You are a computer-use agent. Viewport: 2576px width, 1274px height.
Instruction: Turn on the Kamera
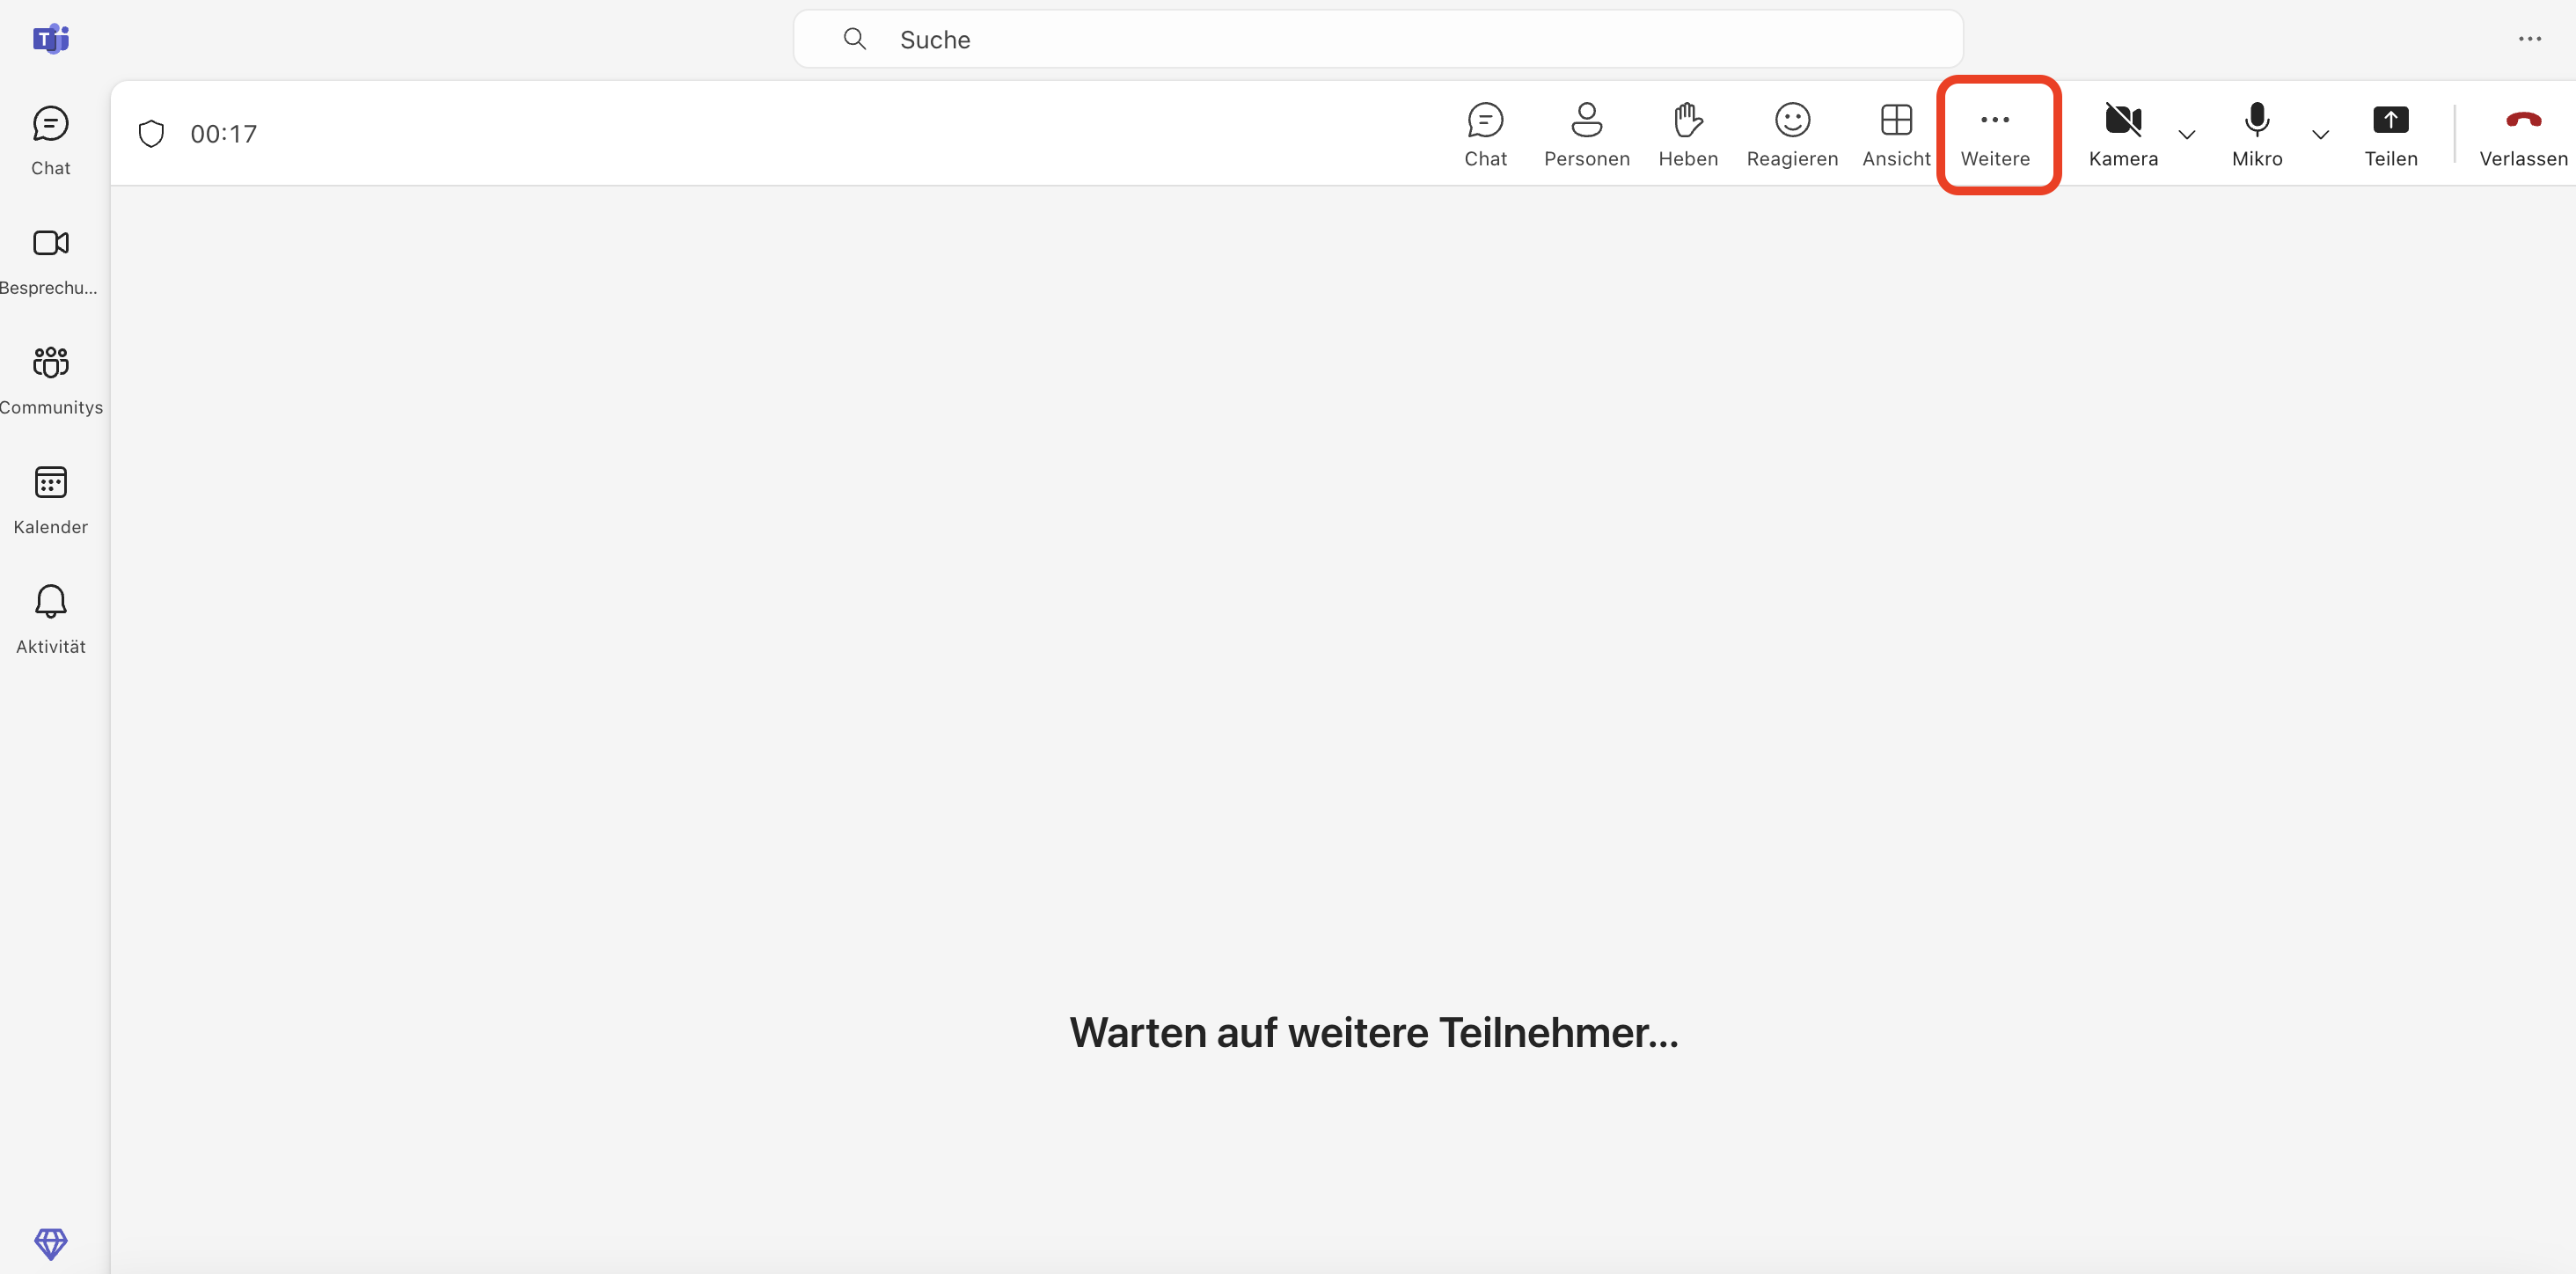(x=2123, y=133)
